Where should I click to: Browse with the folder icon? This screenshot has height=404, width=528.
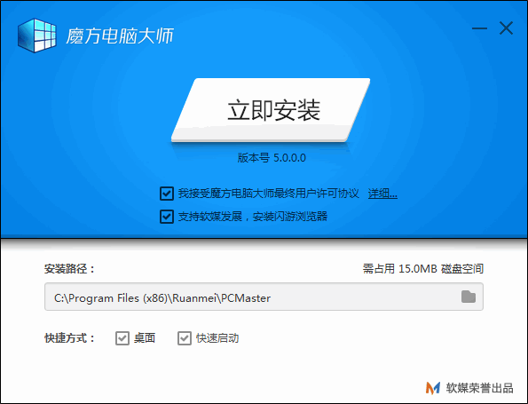pyautogui.click(x=468, y=297)
